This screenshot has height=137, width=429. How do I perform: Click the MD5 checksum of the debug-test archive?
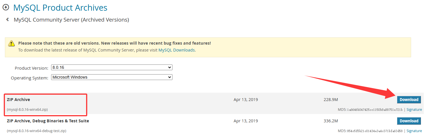(370, 131)
